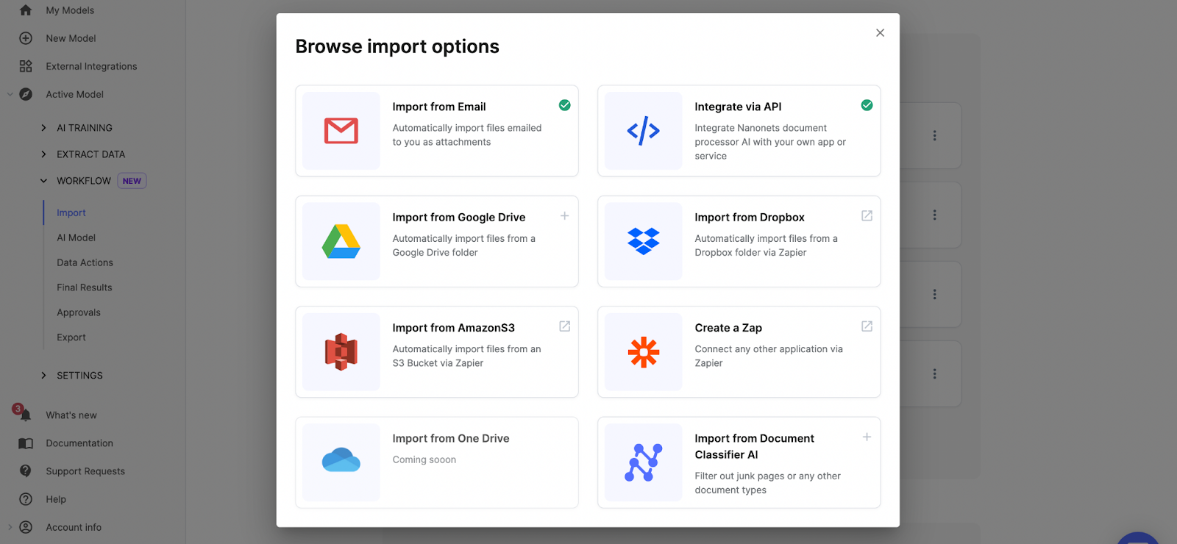Image resolution: width=1177 pixels, height=544 pixels.
Task: Click the topmost three-dot menu behind the dialog
Action: click(934, 135)
